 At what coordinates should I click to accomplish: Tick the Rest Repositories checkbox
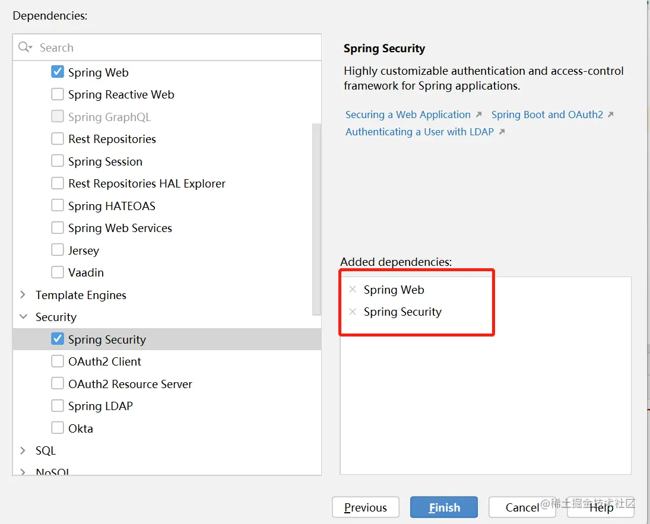tap(58, 138)
